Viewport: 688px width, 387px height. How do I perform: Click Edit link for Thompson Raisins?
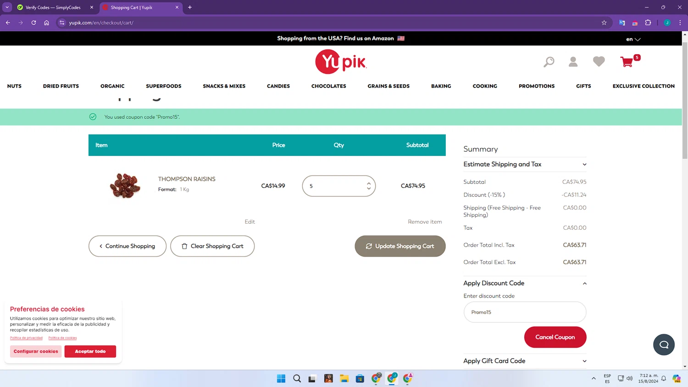(250, 222)
